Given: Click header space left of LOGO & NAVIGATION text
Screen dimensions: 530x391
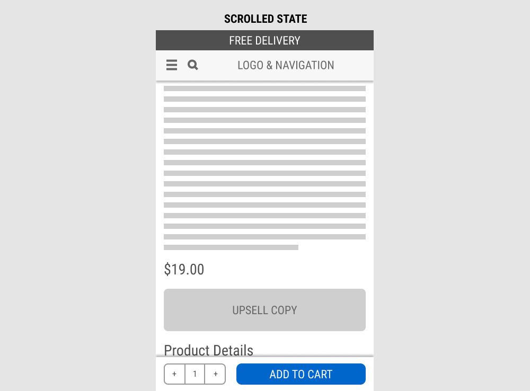Looking at the screenshot, I should click(217, 65).
